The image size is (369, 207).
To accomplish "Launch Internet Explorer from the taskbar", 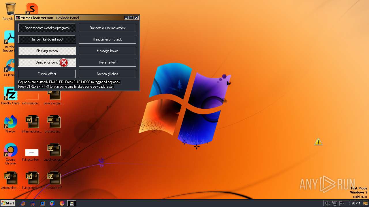I will click(x=23, y=203).
